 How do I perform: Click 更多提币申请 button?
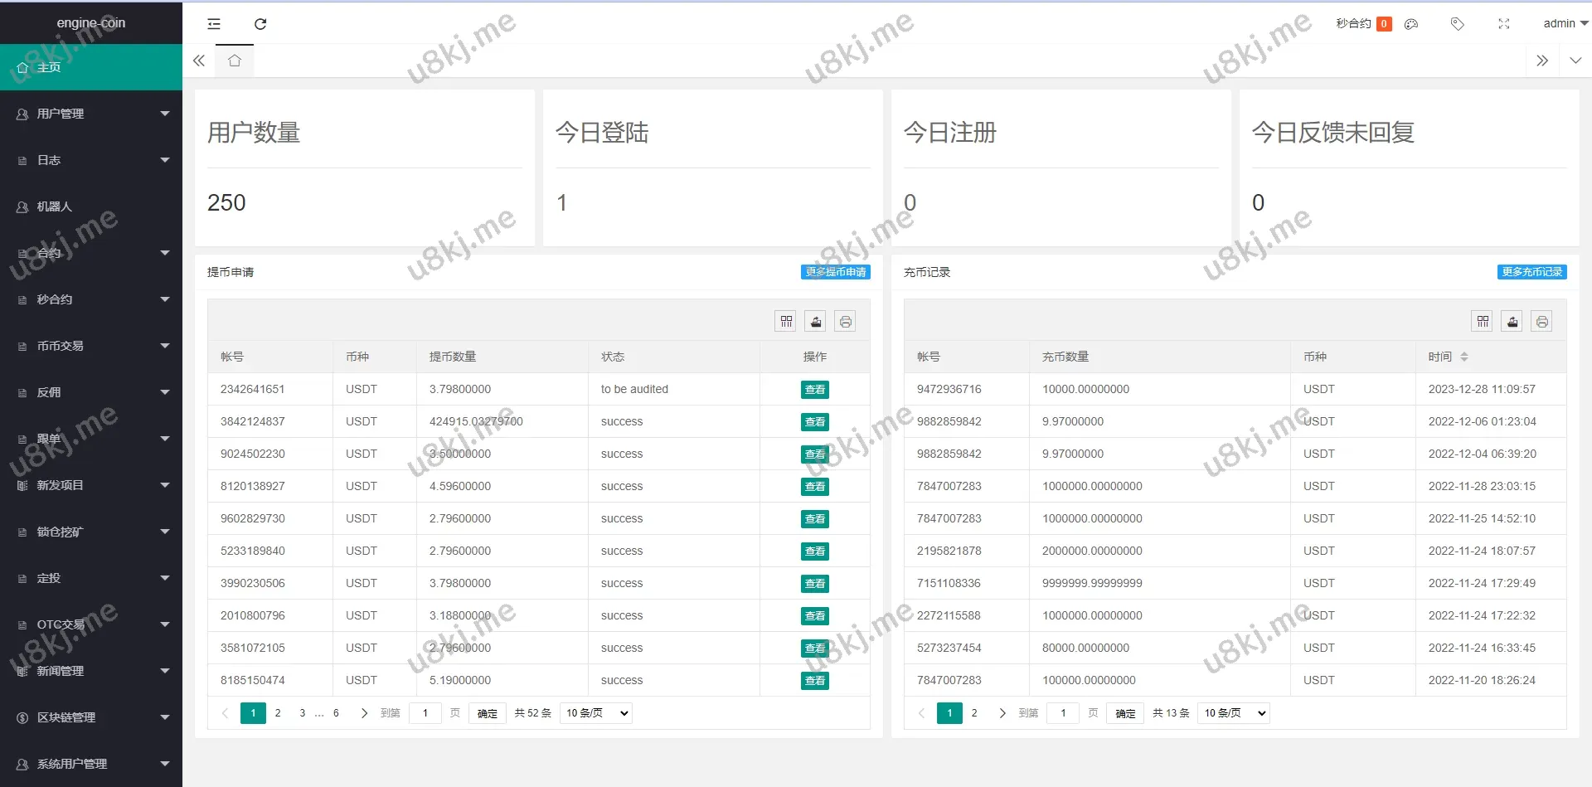(835, 272)
